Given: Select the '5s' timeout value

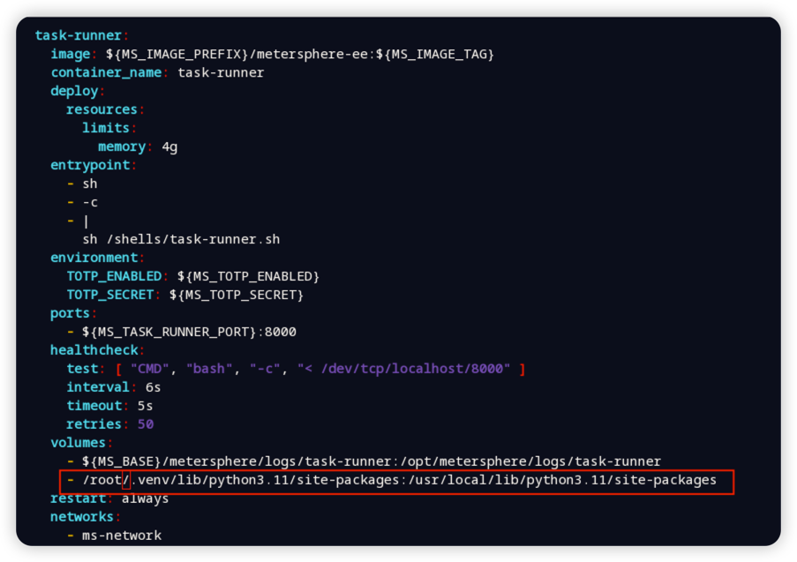Looking at the screenshot, I should point(145,406).
